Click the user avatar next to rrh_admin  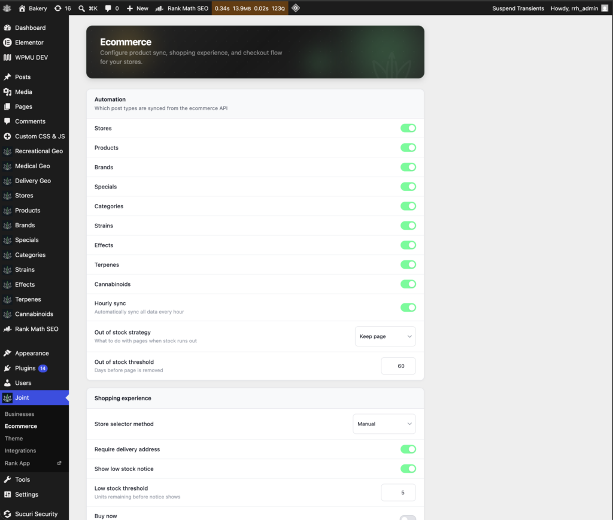pyautogui.click(x=605, y=8)
